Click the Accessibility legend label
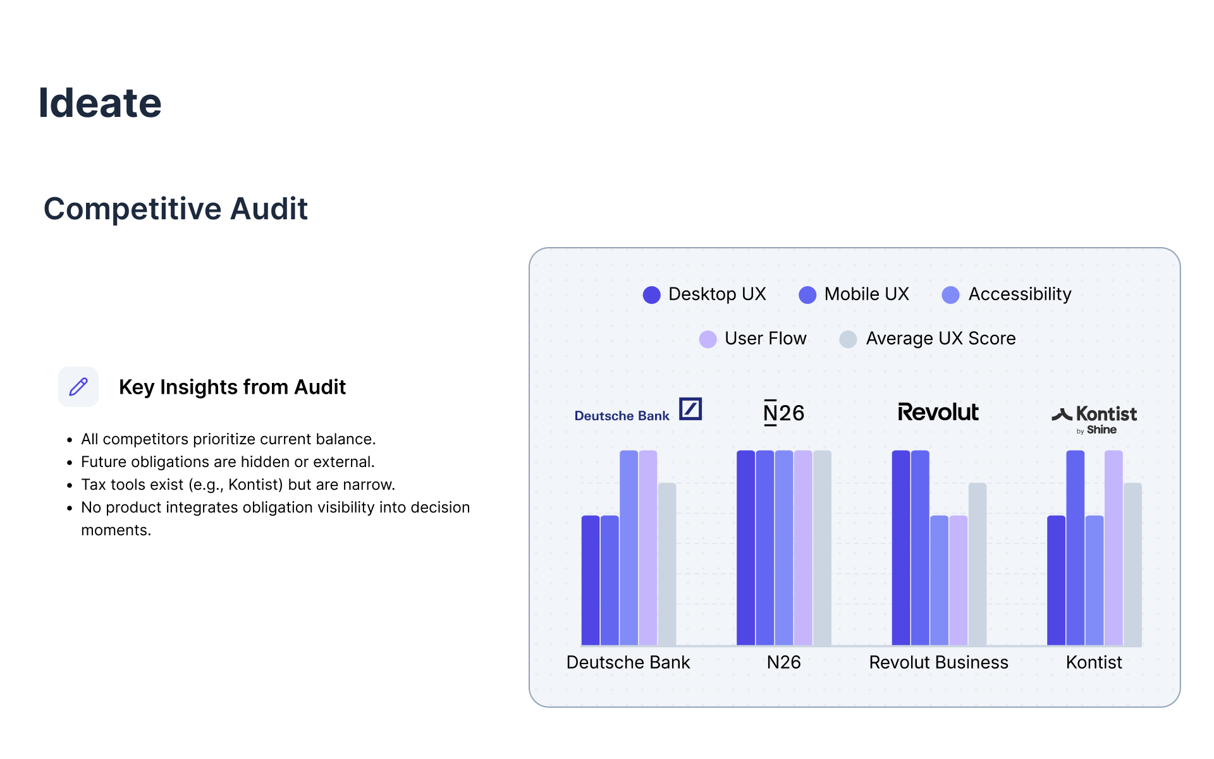 click(x=1020, y=294)
